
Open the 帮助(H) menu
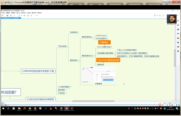click(x=40, y=13)
